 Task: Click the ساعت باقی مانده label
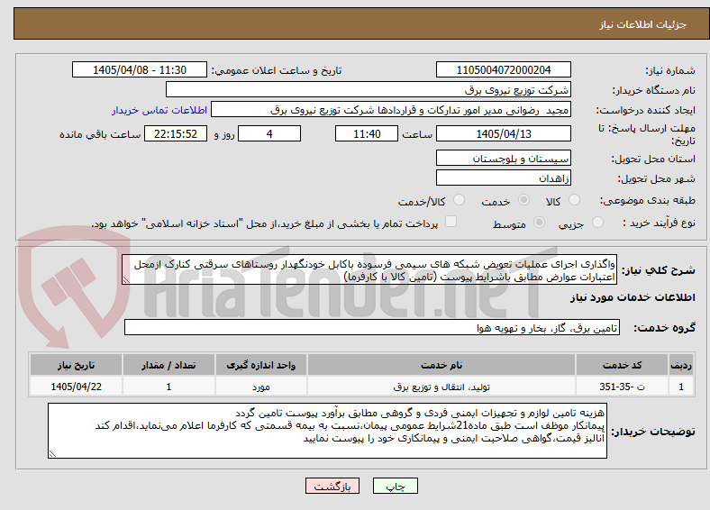coord(100,134)
